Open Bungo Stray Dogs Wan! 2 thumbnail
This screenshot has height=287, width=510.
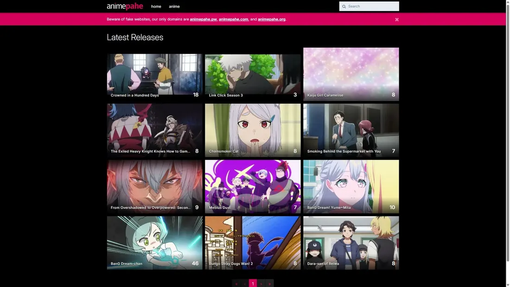[x=253, y=243]
